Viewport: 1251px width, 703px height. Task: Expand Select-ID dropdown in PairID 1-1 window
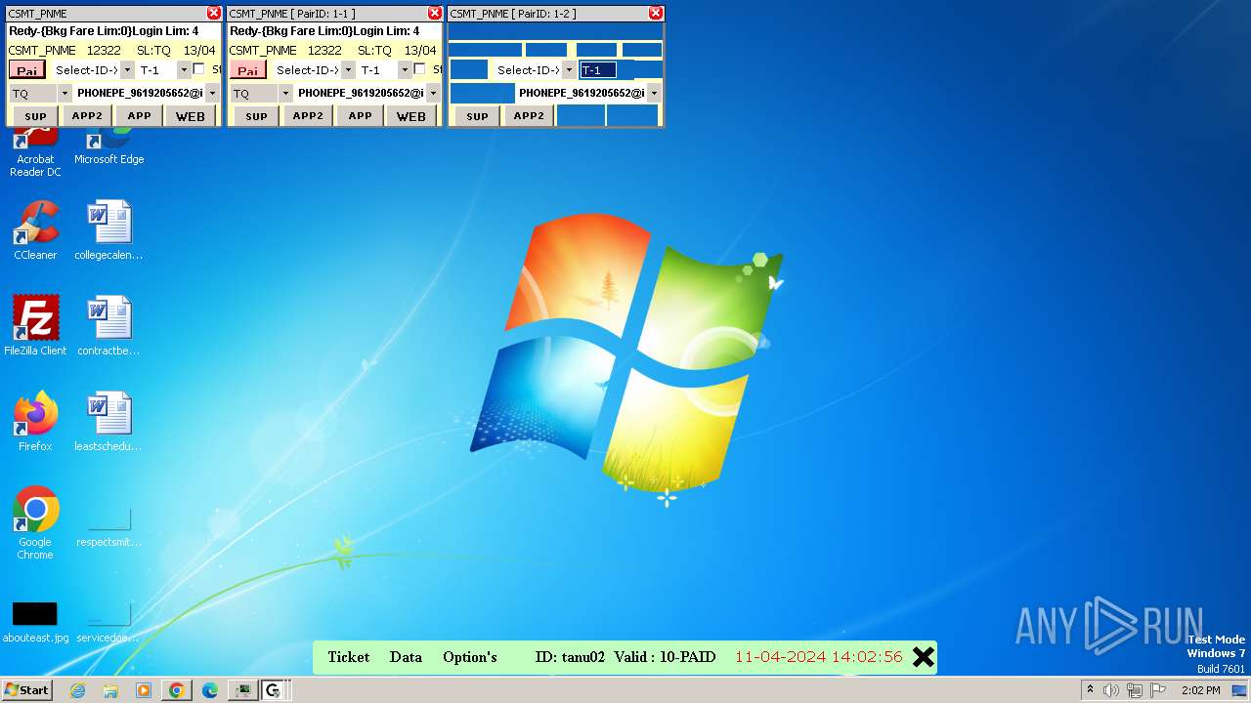point(348,70)
